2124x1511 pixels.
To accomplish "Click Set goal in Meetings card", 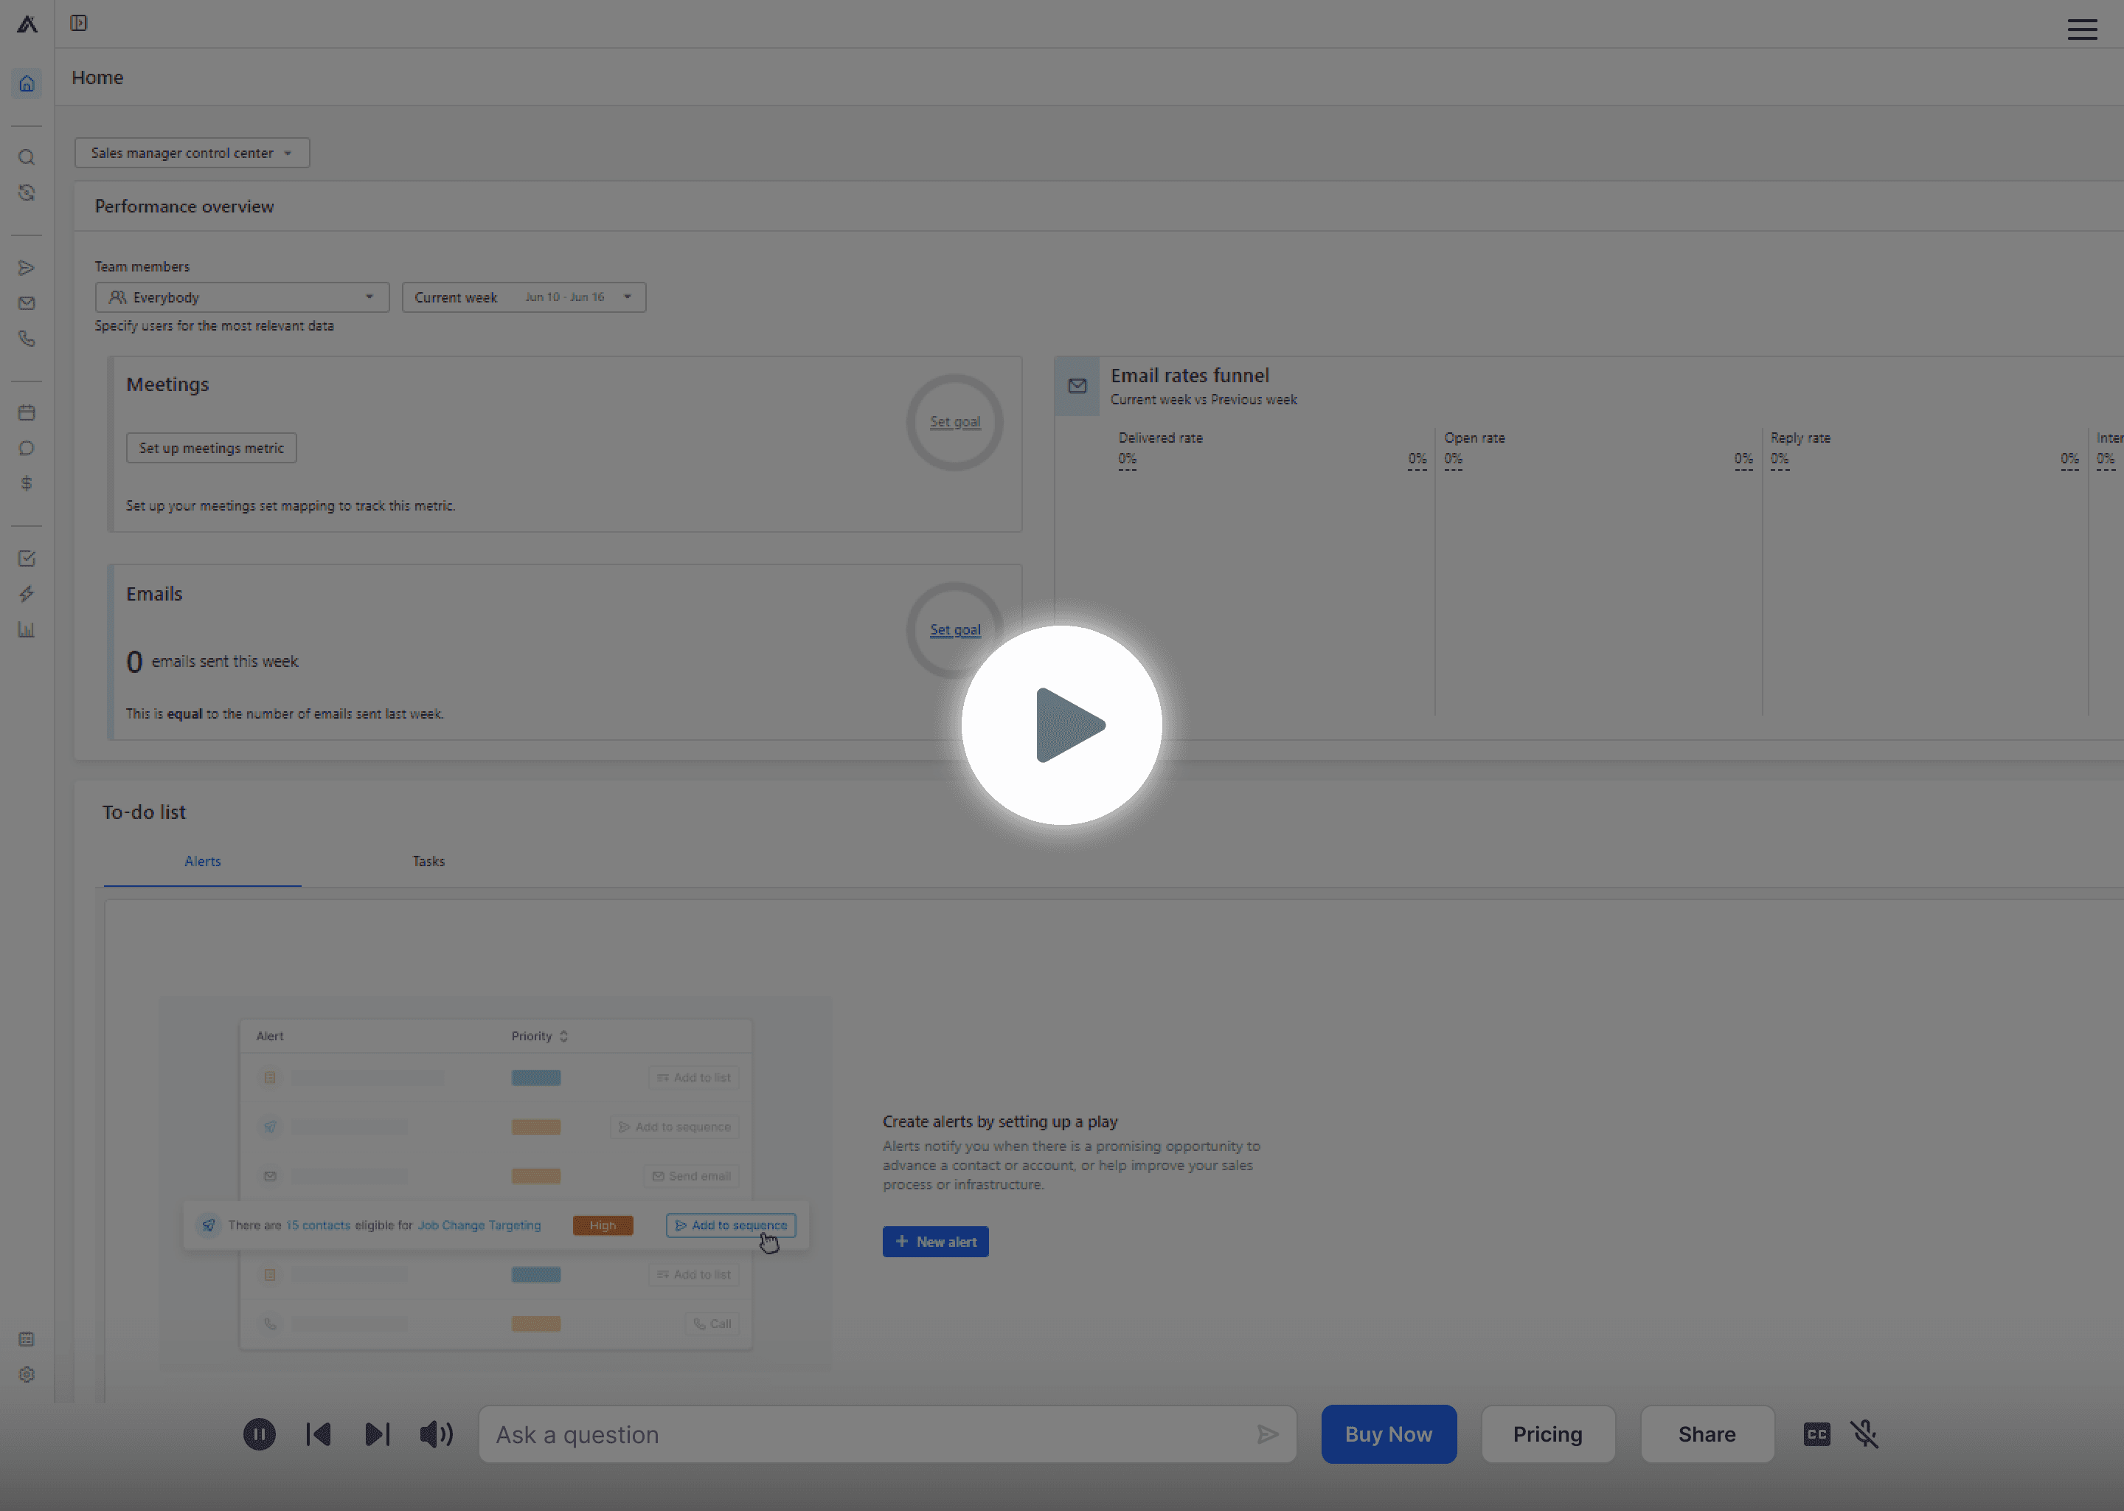I will pyautogui.click(x=955, y=421).
